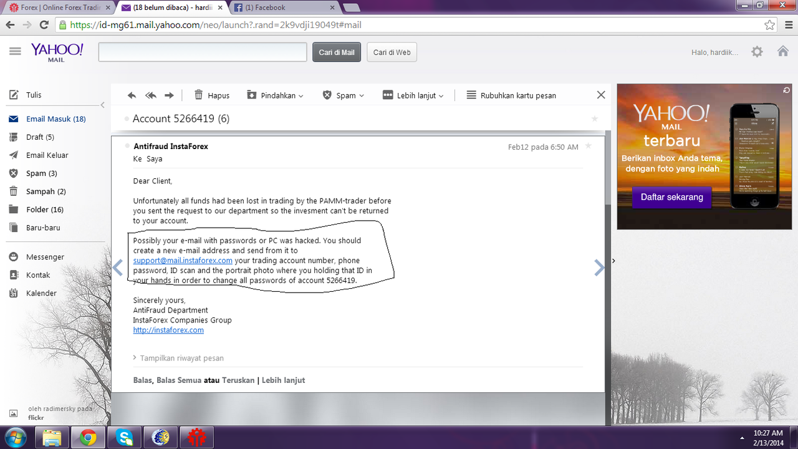Click the Daftar sekarang ad button
This screenshot has height=449, width=798.
(x=671, y=197)
